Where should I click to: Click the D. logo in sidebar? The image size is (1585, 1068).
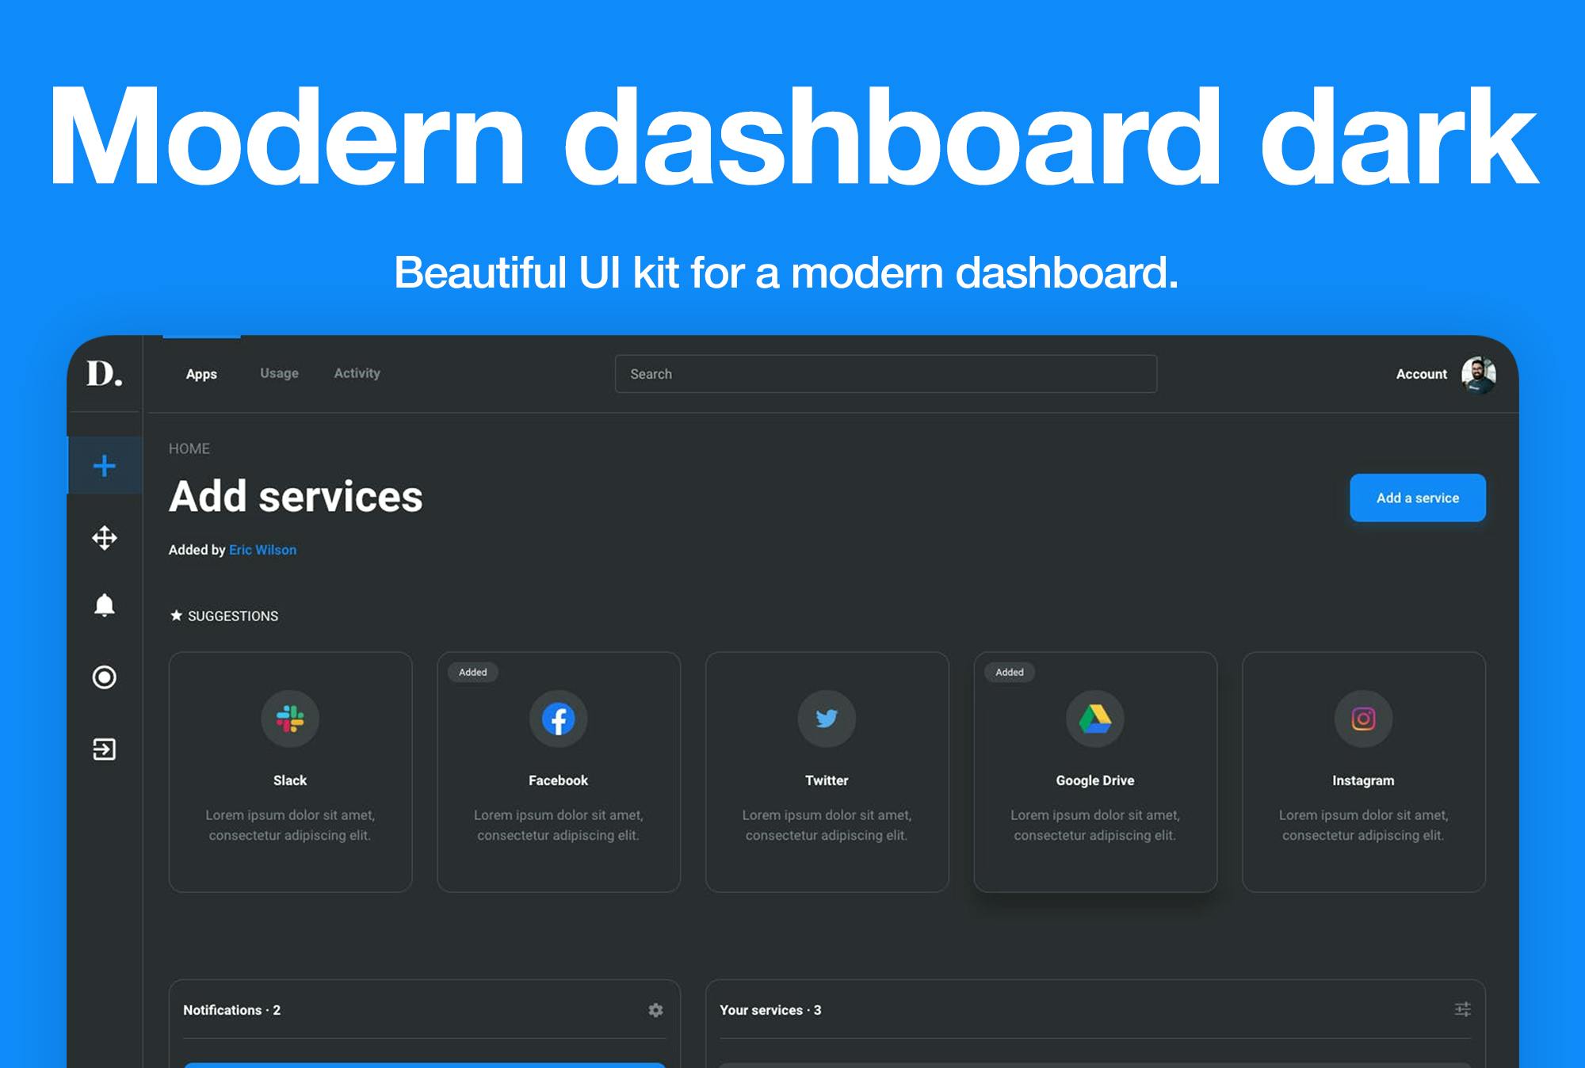pyautogui.click(x=105, y=374)
